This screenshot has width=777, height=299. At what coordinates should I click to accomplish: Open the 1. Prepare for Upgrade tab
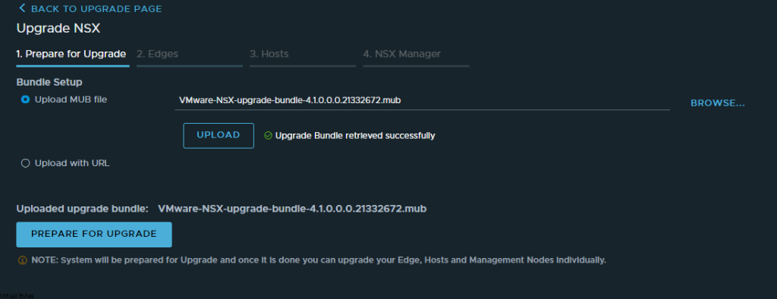click(x=73, y=54)
